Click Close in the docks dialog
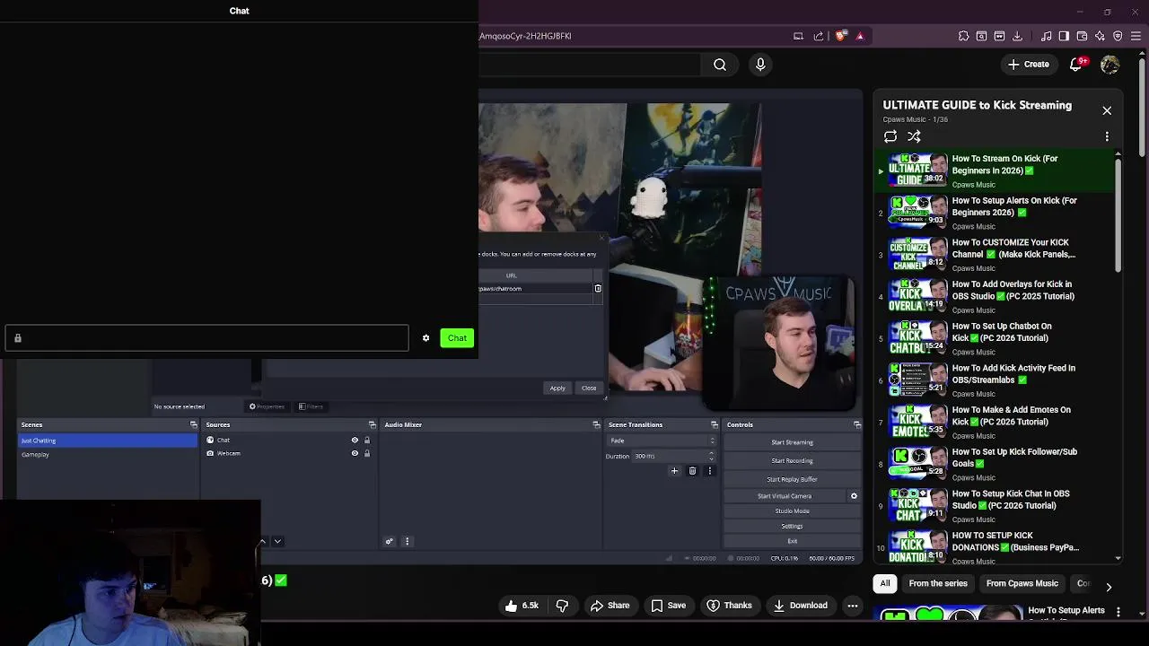1149x646 pixels. click(589, 388)
